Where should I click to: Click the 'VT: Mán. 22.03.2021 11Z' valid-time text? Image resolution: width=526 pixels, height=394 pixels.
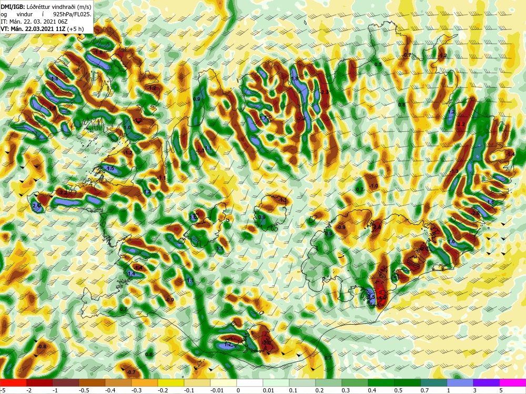click(33, 28)
